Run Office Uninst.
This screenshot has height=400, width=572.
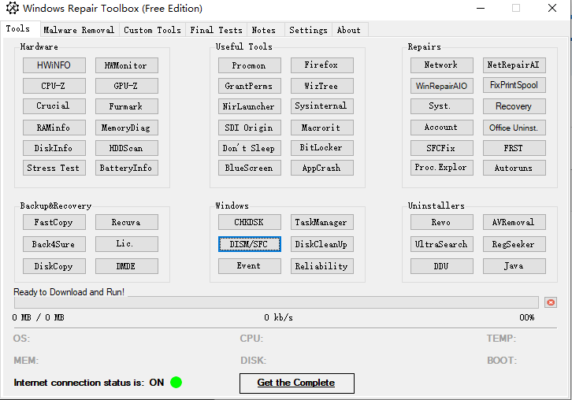(514, 128)
